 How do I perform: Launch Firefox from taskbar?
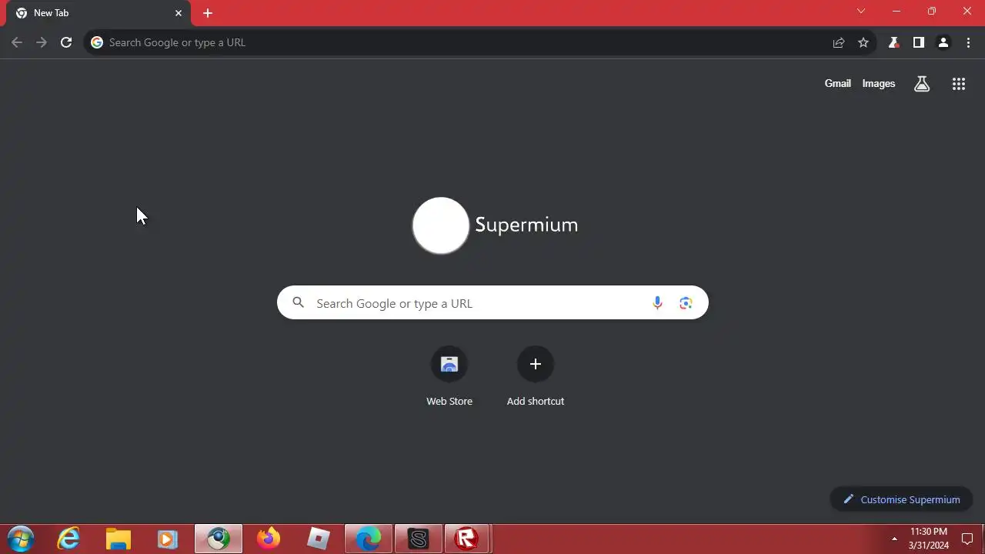point(269,539)
